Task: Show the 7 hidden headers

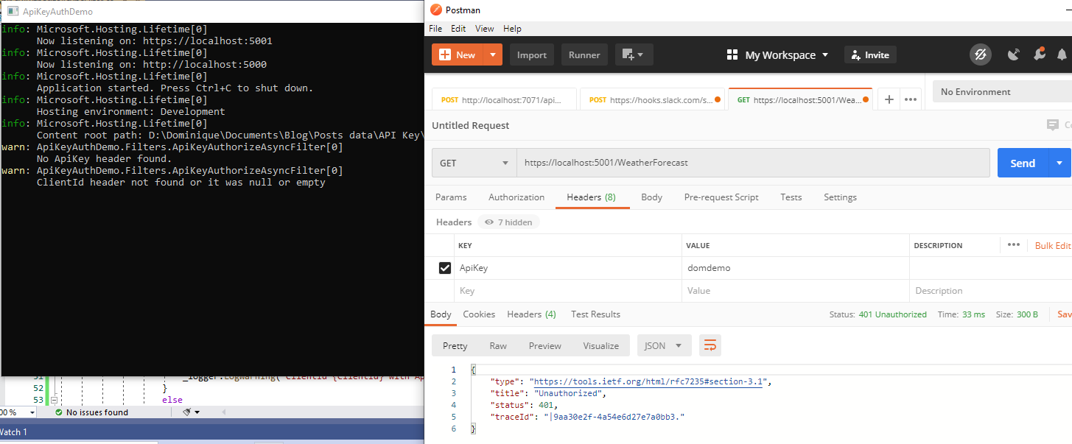Action: [508, 222]
